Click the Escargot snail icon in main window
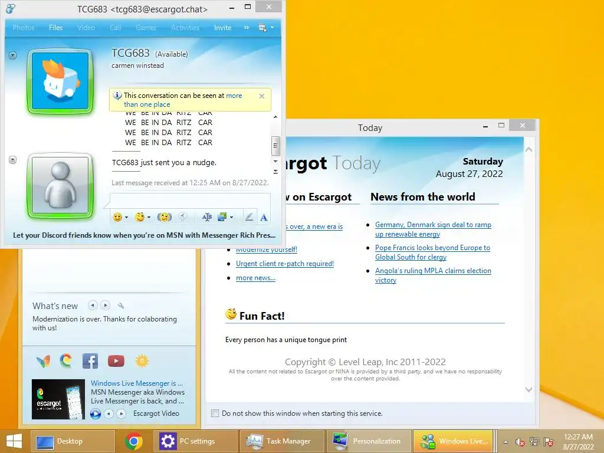 (66, 361)
